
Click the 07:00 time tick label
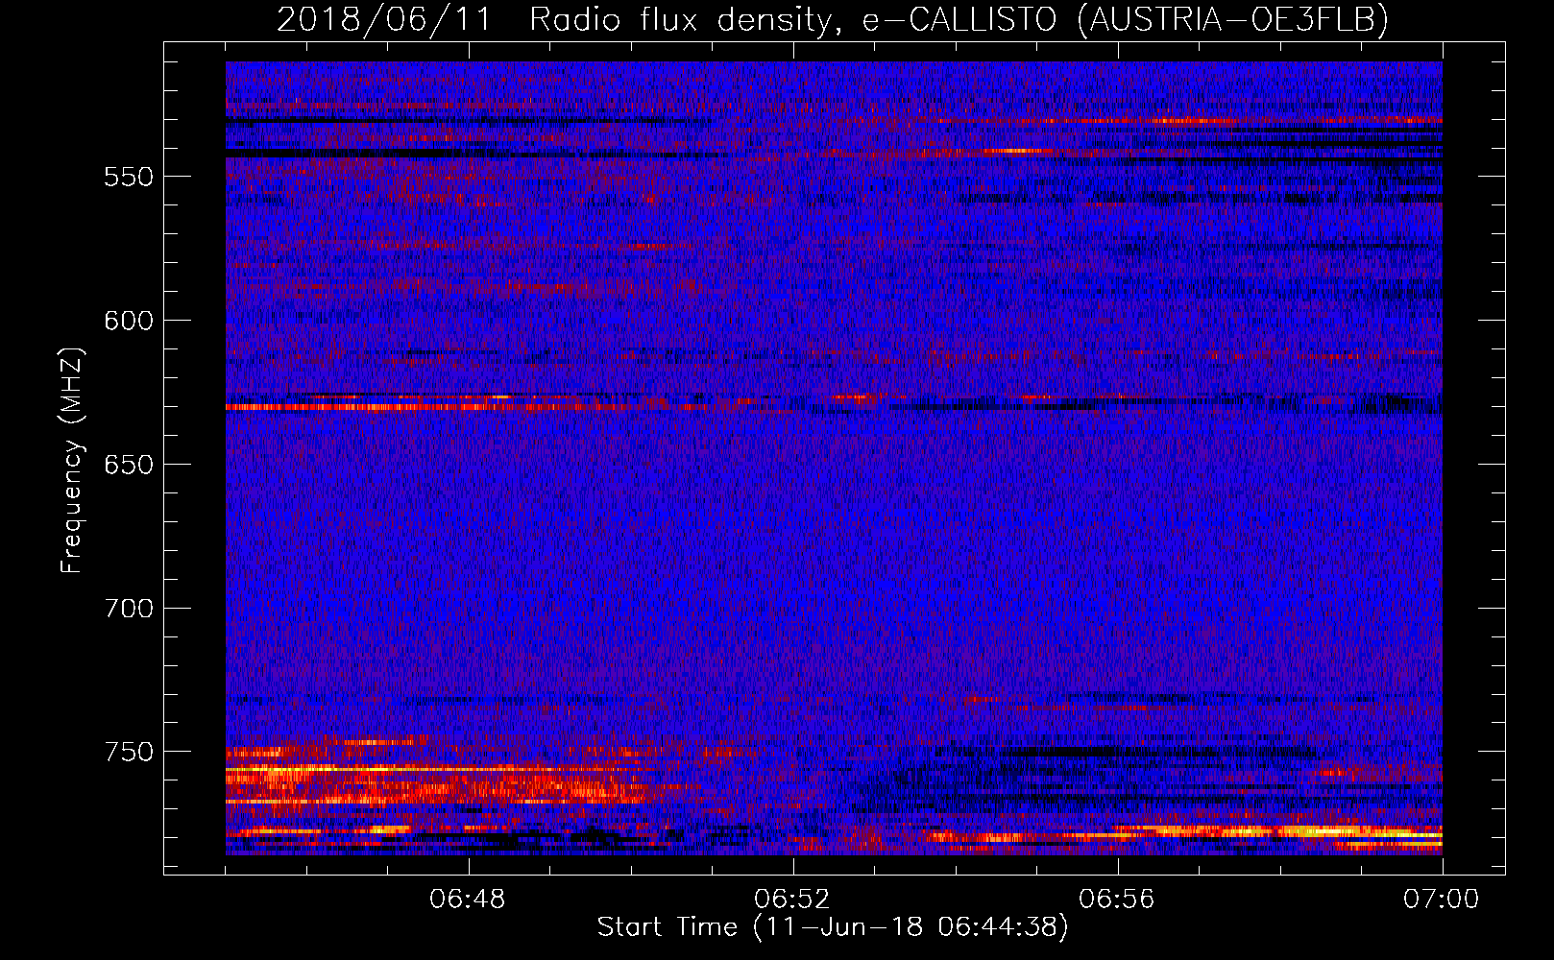pyautogui.click(x=1442, y=900)
